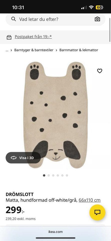The height and width of the screenshot is (241, 111).
Task: Open the Postpaket från 19:-* link
Action: [x=33, y=37]
